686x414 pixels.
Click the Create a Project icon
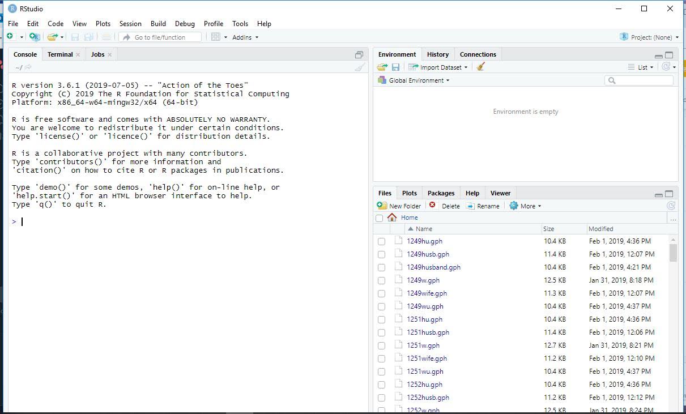coord(35,37)
